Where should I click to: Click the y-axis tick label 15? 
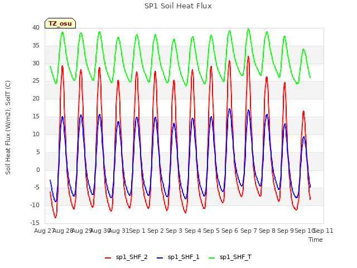(x=36, y=117)
